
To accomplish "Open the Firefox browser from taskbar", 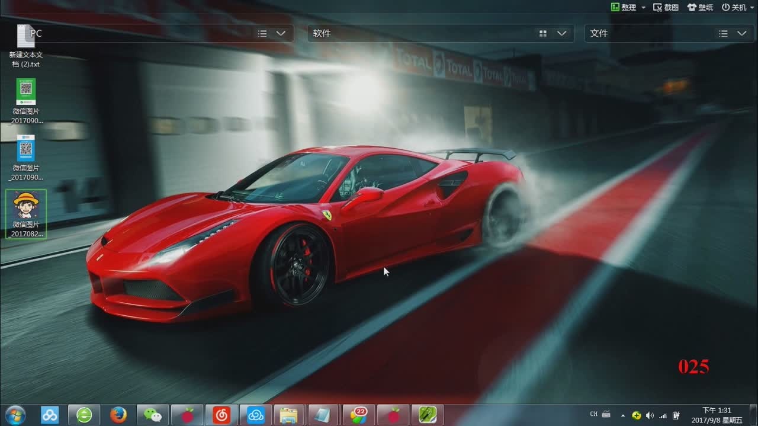I will (118, 415).
